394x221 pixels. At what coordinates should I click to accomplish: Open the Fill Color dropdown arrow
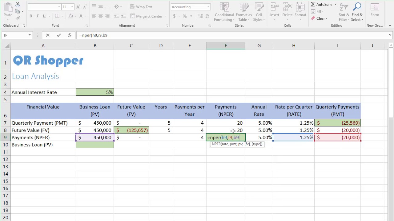(x=76, y=16)
